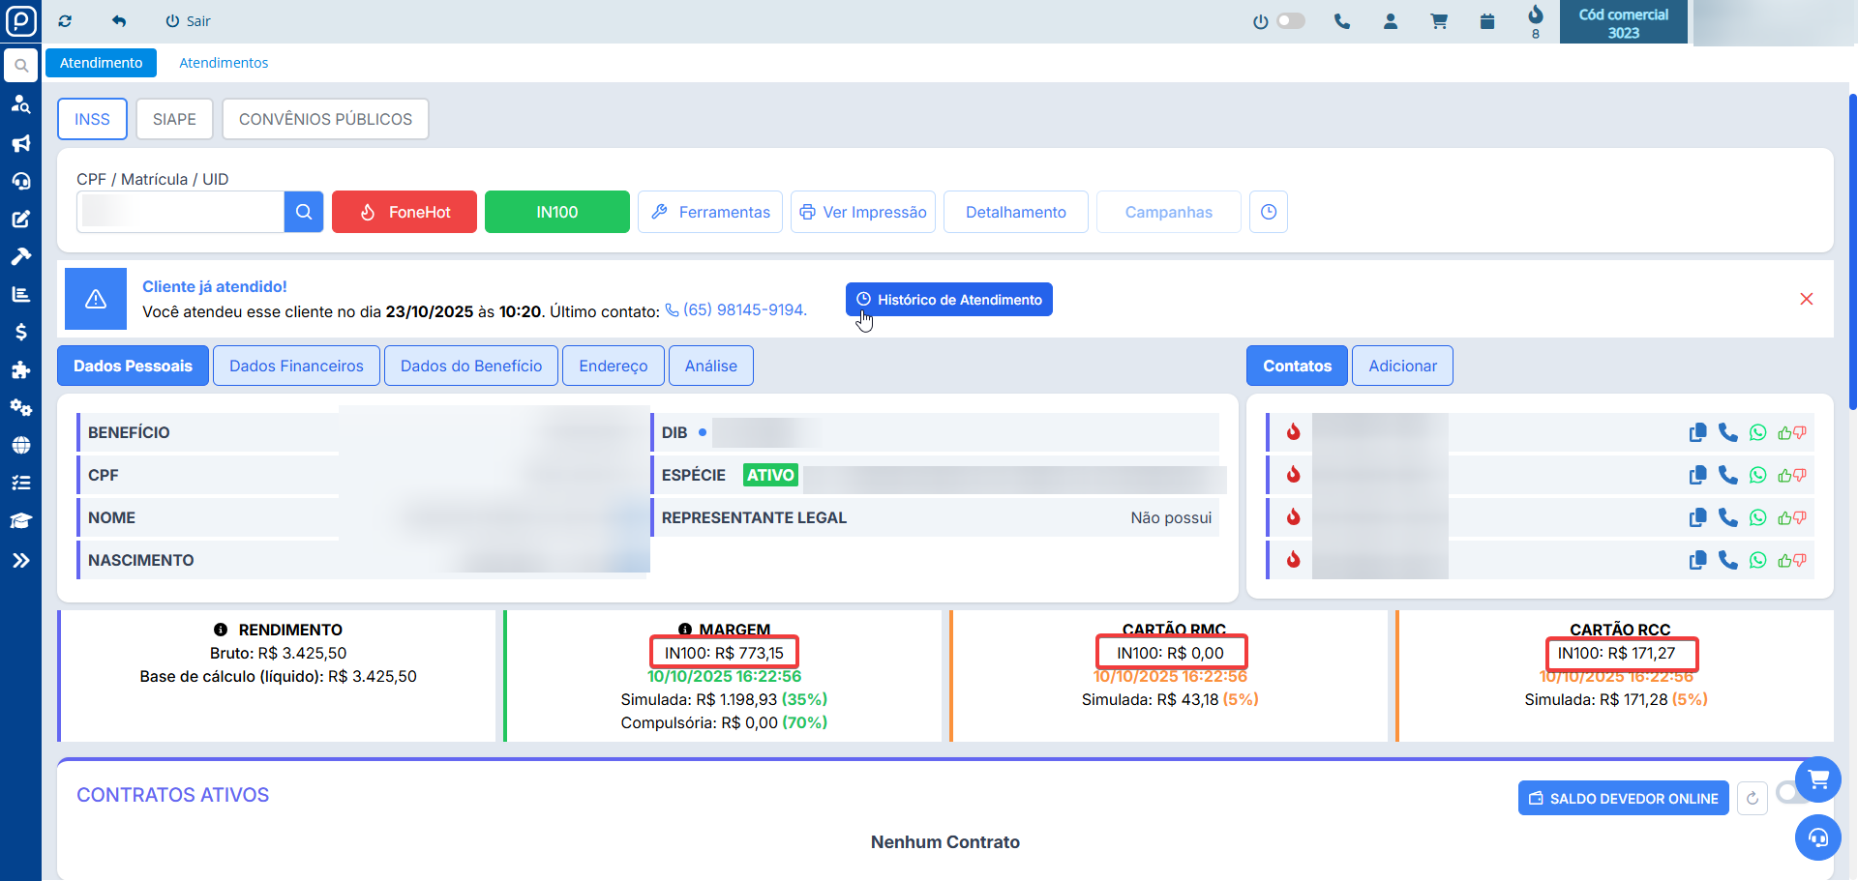Viewport: 1858px width, 881px height.
Task: Switch to the Dados Financeiros tab
Action: 296,366
